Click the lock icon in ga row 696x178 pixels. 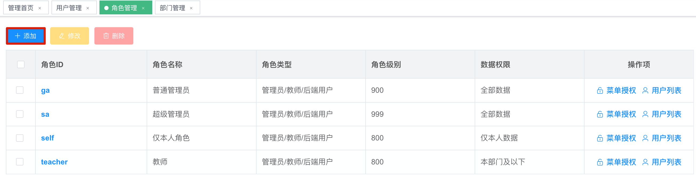599,91
